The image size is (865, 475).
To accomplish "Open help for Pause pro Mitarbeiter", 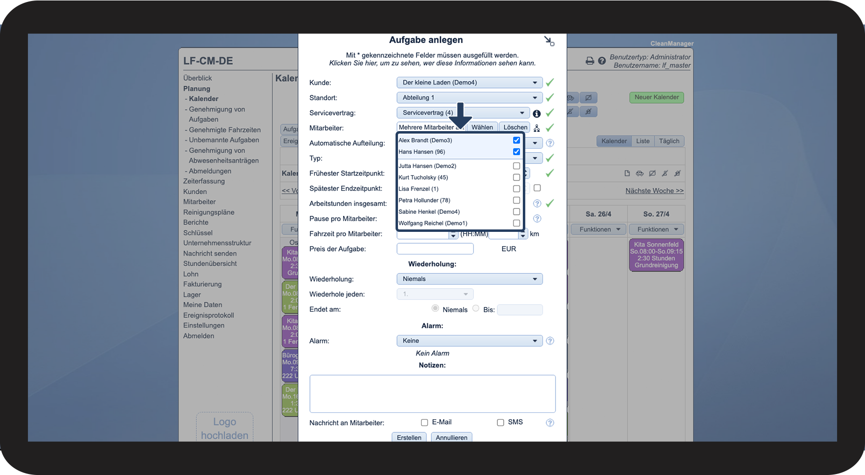I will (x=537, y=219).
